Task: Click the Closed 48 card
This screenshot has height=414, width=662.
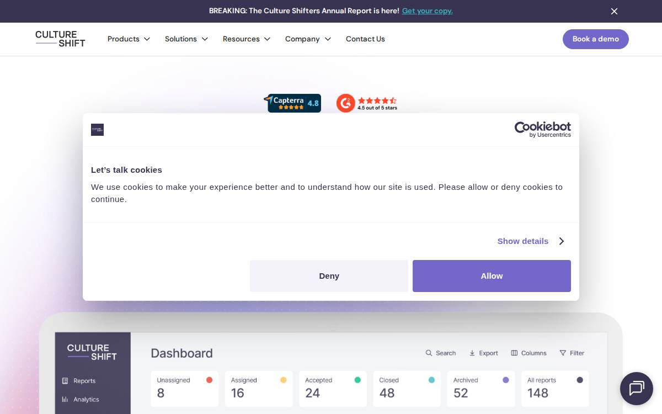Action: [407, 389]
